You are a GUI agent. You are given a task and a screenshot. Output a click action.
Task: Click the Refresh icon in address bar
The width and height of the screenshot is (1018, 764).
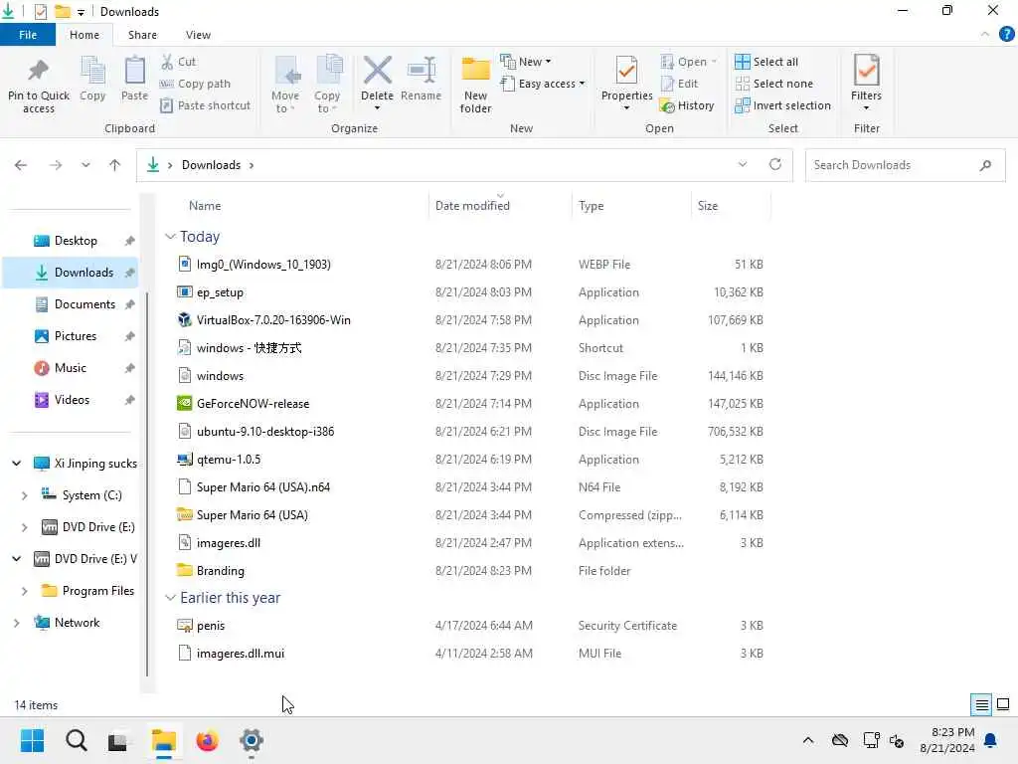tap(775, 164)
